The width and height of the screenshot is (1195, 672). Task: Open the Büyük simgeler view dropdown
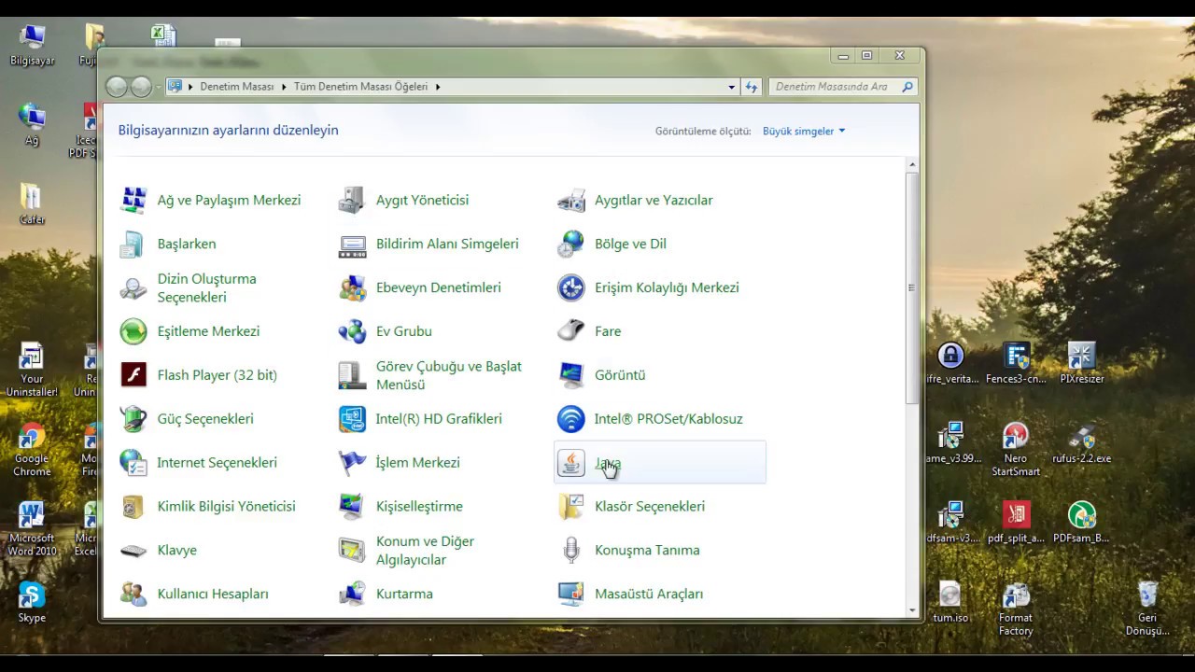[803, 132]
